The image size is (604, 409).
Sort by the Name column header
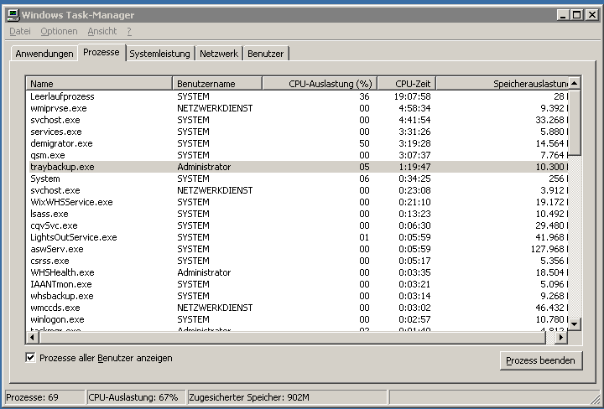[100, 84]
